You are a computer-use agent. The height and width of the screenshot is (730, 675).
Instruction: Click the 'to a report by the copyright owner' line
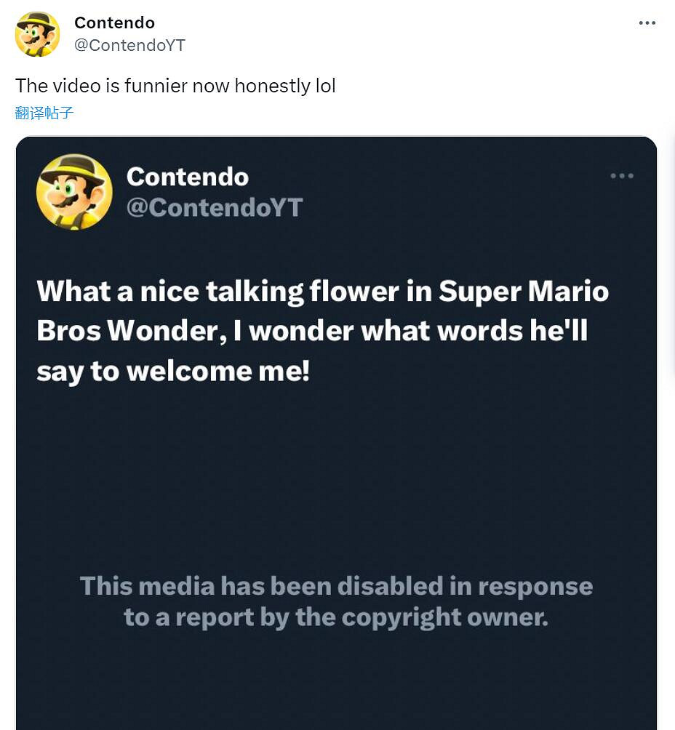point(336,618)
